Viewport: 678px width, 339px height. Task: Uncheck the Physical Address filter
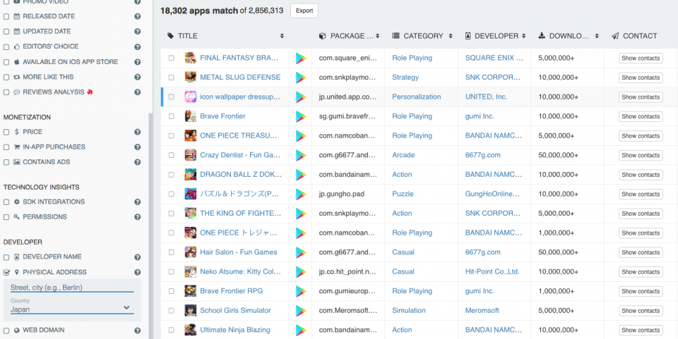[x=6, y=272]
